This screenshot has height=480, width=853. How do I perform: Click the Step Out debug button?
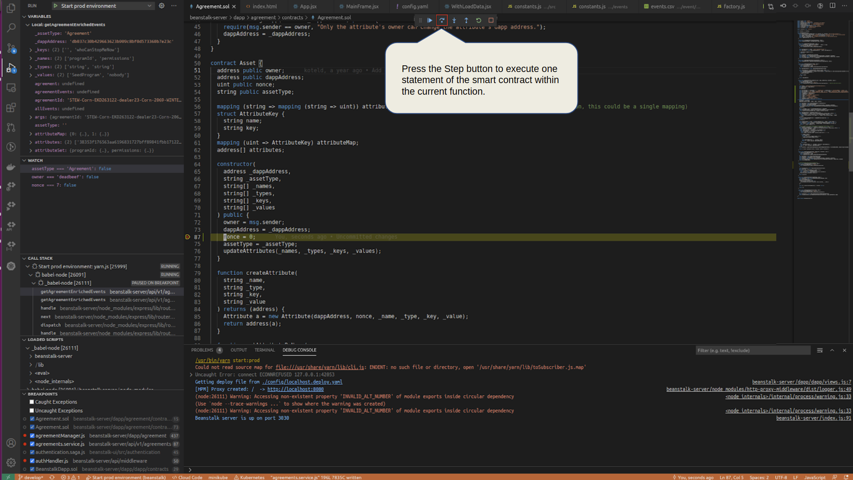466,20
